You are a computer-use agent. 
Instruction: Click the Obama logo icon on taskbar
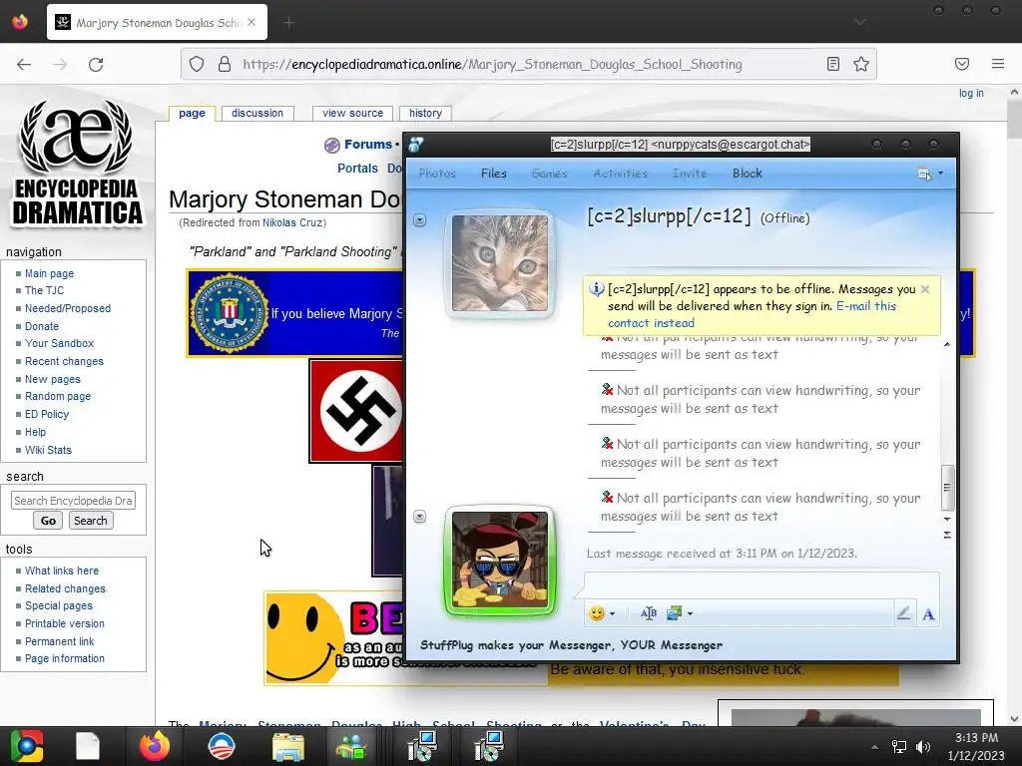pyautogui.click(x=222, y=746)
